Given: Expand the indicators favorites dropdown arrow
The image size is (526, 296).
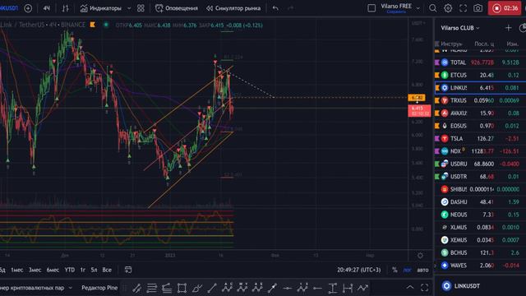Looking at the screenshot, I should [x=129, y=8].
